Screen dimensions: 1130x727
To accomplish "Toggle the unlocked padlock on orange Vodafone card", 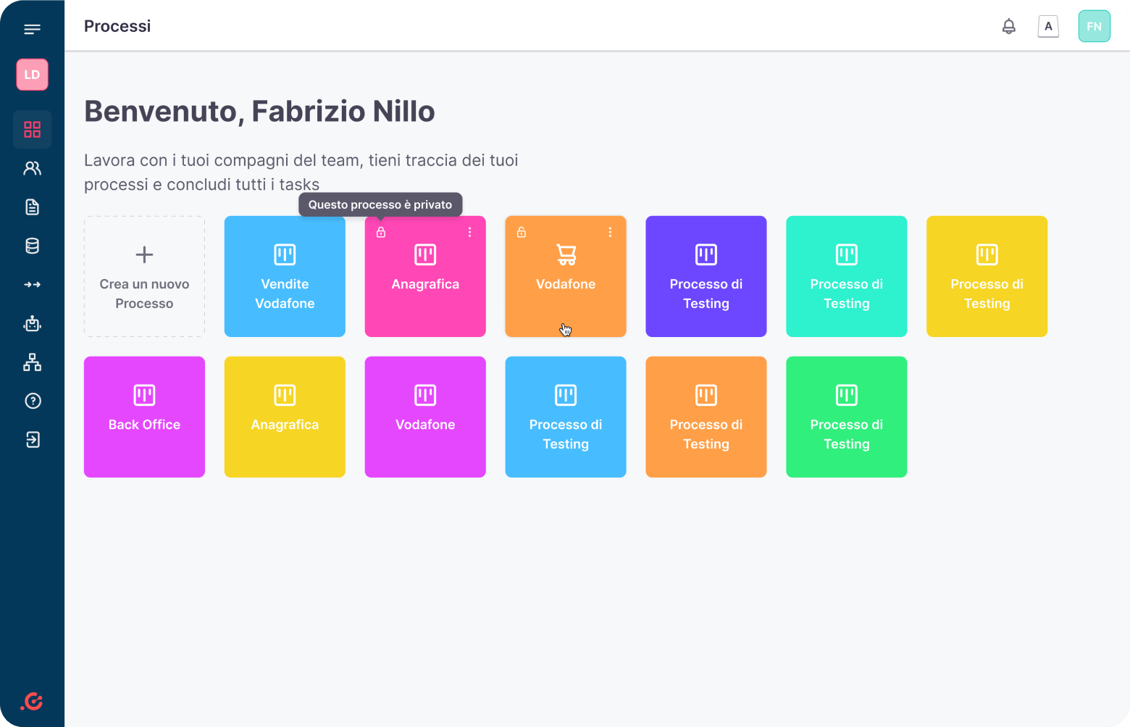I will pyautogui.click(x=522, y=233).
